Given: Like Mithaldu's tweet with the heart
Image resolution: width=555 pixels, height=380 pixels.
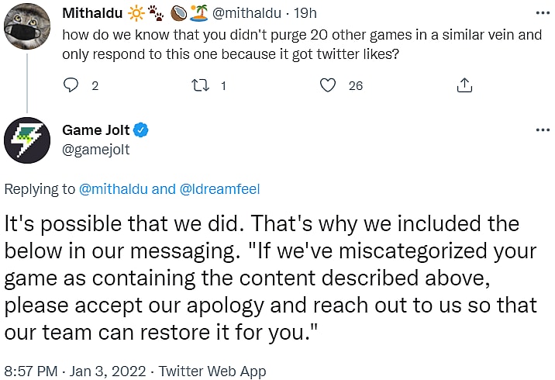Looking at the screenshot, I should point(329,85).
